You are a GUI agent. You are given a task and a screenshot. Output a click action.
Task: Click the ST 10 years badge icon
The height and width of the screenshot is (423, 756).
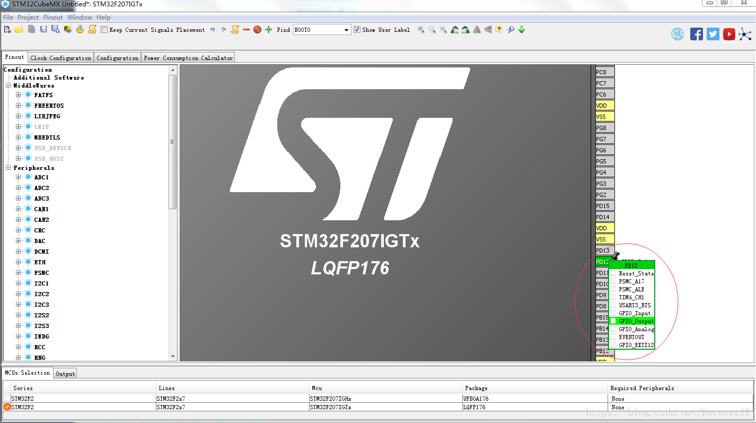(678, 34)
